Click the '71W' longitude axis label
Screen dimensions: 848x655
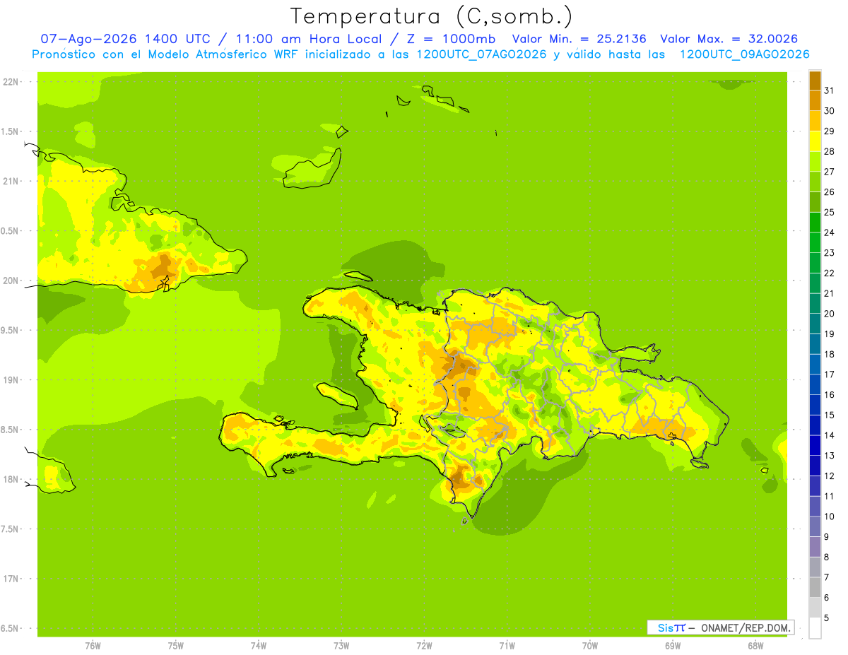(507, 646)
